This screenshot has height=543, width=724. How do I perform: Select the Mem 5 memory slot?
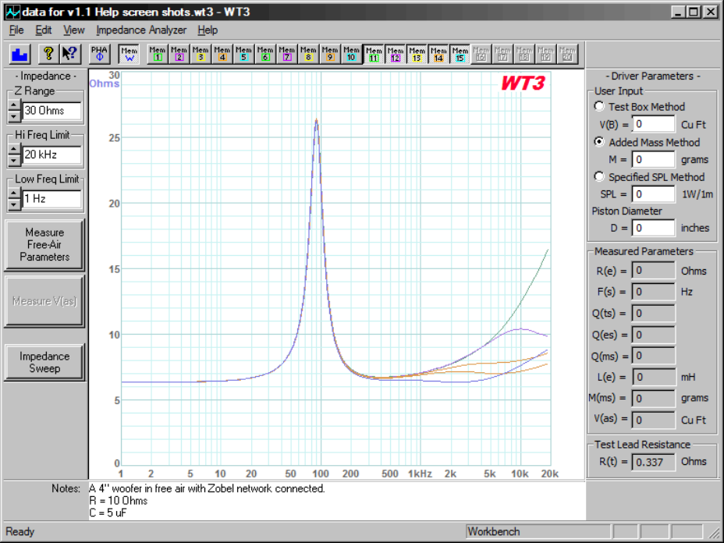click(x=243, y=53)
